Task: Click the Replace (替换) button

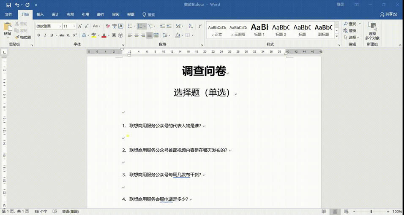Action: click(x=350, y=31)
